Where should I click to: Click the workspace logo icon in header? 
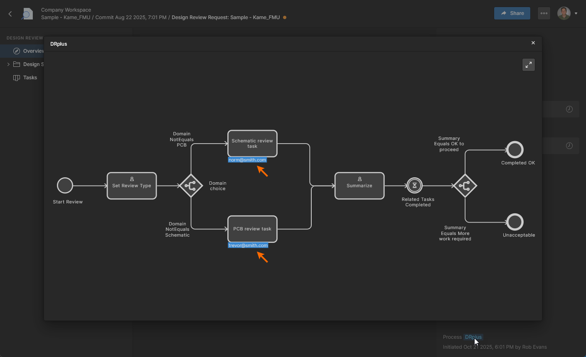[27, 14]
